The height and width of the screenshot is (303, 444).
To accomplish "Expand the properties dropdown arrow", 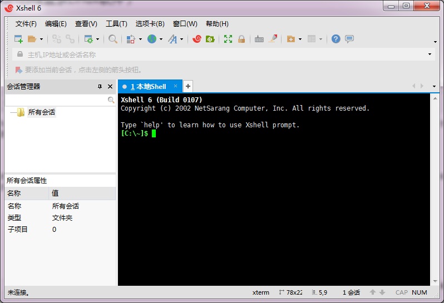I will (x=98, y=39).
